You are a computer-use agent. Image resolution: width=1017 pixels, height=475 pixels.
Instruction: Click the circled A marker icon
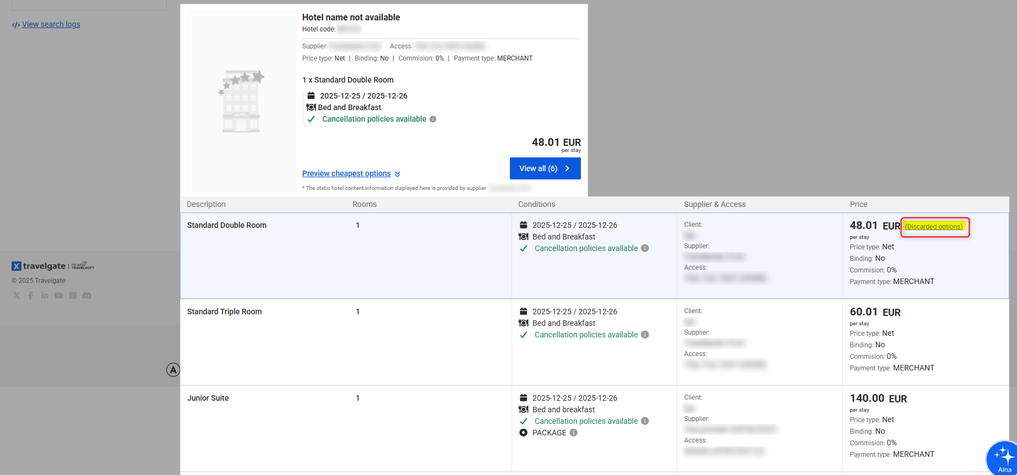click(x=173, y=370)
